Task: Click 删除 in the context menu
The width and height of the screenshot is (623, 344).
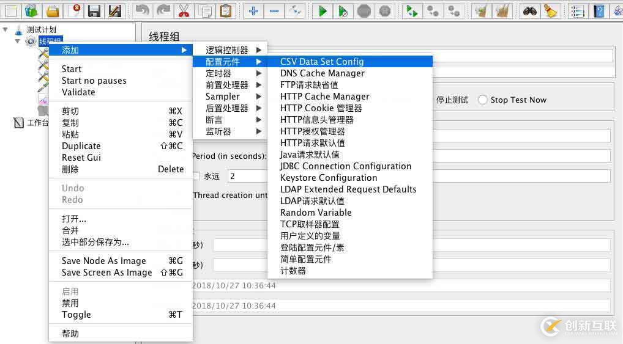Action: [x=121, y=169]
